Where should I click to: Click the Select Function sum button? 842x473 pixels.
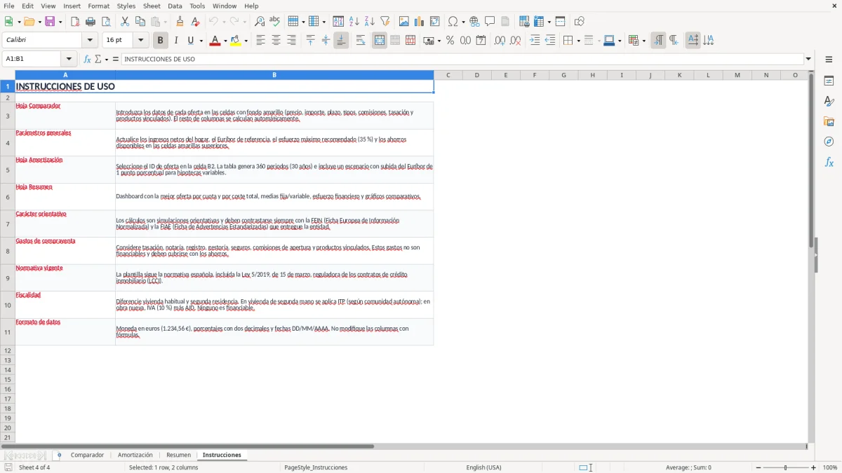click(98, 59)
